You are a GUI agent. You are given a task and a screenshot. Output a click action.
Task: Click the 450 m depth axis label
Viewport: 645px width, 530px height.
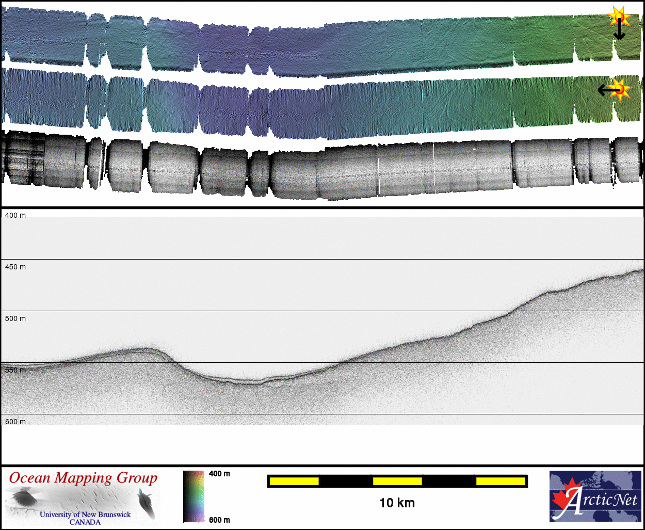(x=15, y=267)
